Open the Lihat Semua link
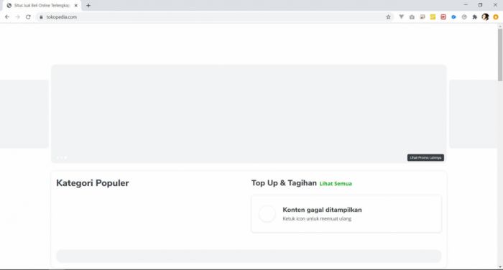This screenshot has width=503, height=270. point(336,184)
